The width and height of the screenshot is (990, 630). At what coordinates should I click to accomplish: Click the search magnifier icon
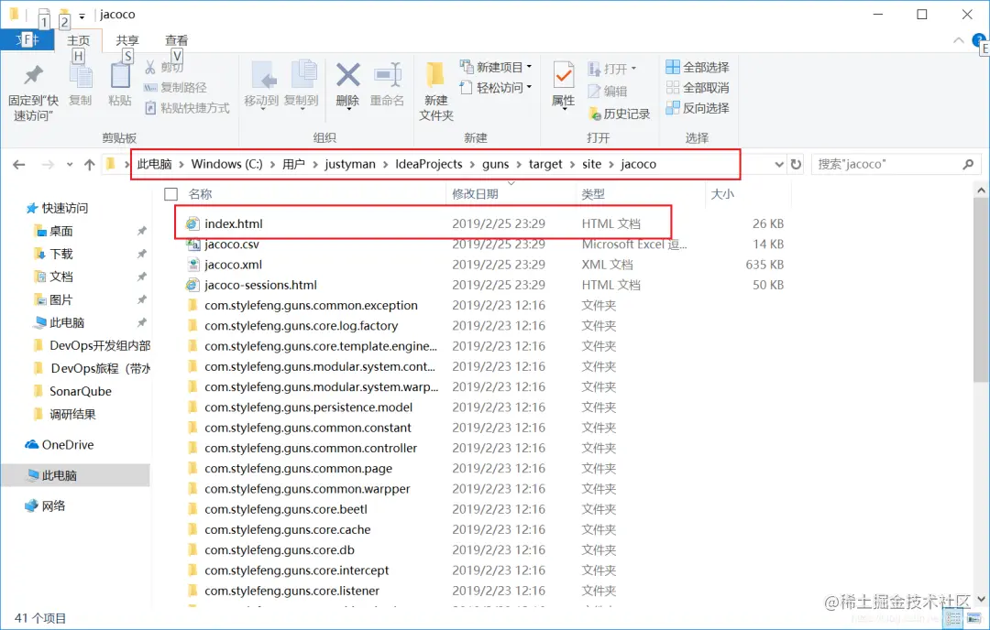click(x=968, y=164)
